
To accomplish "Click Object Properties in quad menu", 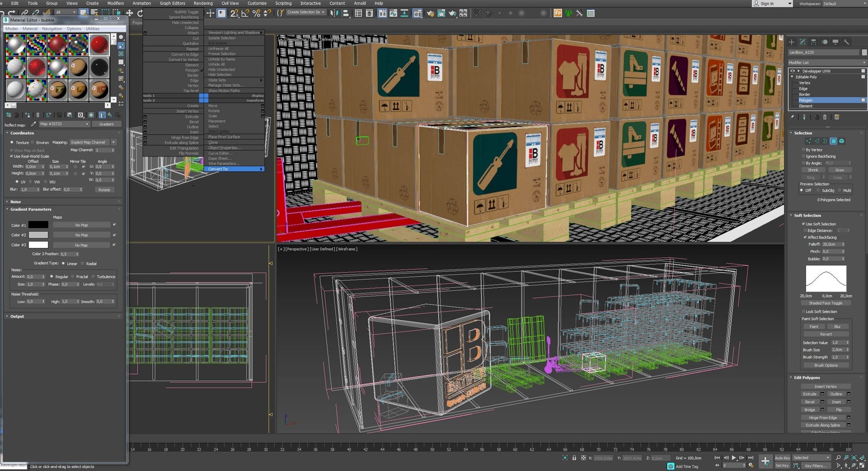I will pos(224,148).
